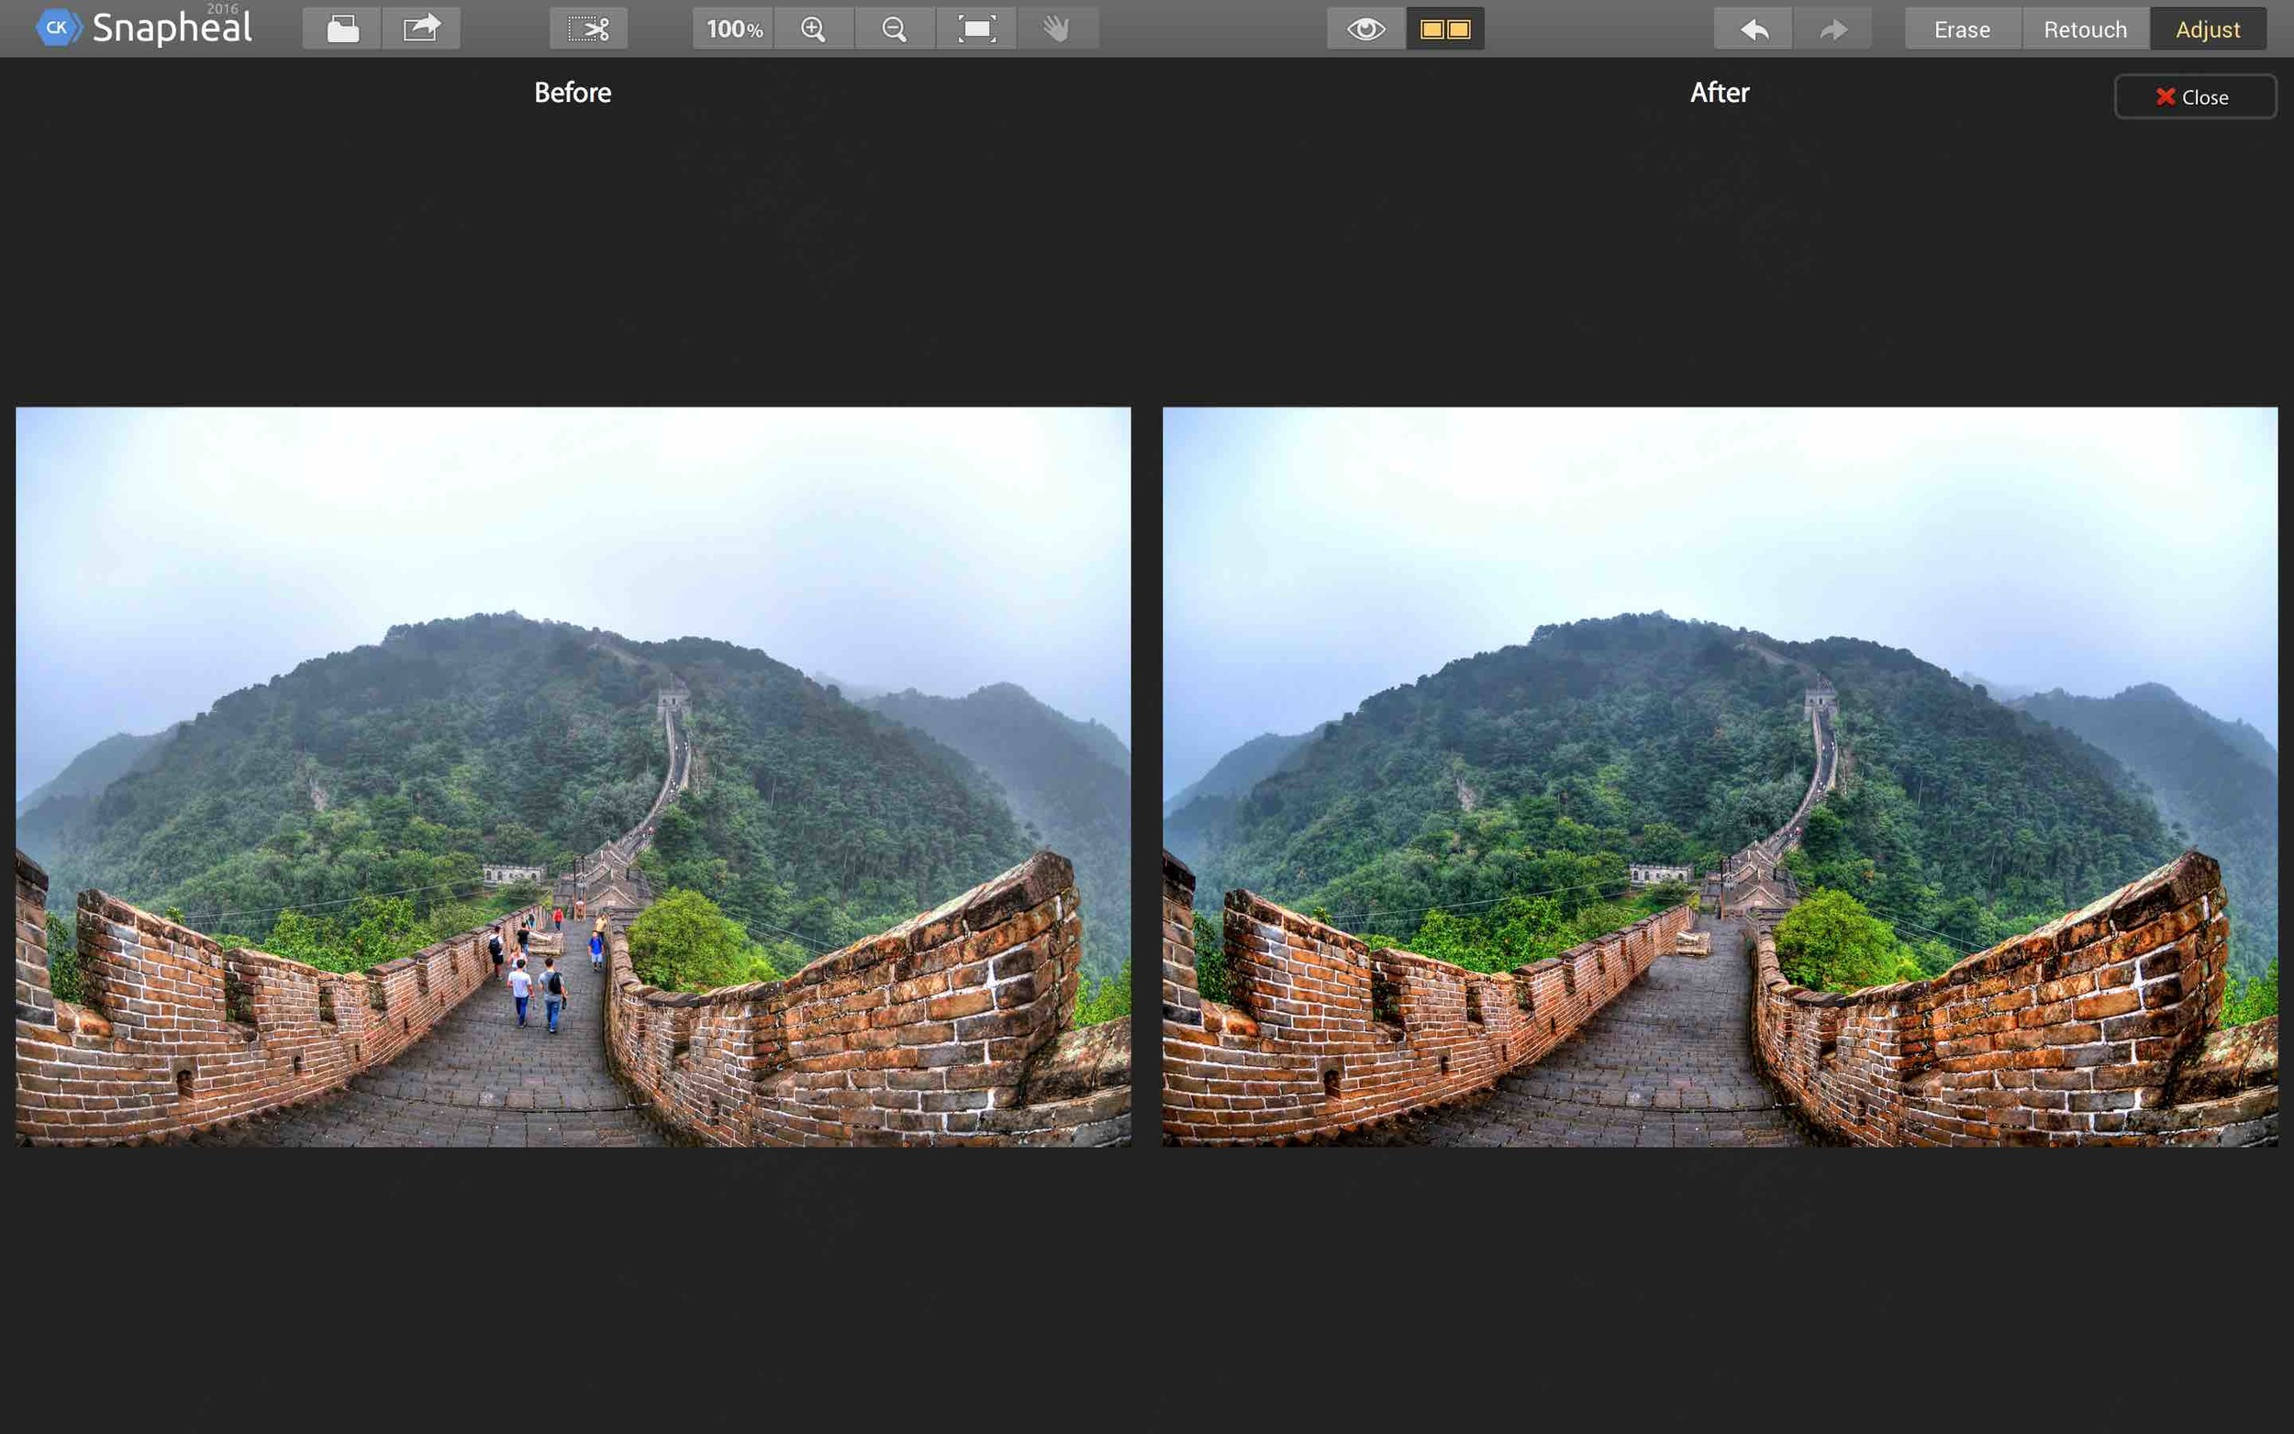Zoom out with magnifier minus
The height and width of the screenshot is (1434, 2294).
895,28
